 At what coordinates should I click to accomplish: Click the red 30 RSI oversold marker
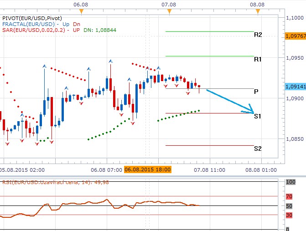coord(288,215)
